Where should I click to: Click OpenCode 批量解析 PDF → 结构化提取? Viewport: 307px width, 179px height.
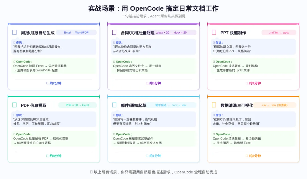click(x=41, y=138)
